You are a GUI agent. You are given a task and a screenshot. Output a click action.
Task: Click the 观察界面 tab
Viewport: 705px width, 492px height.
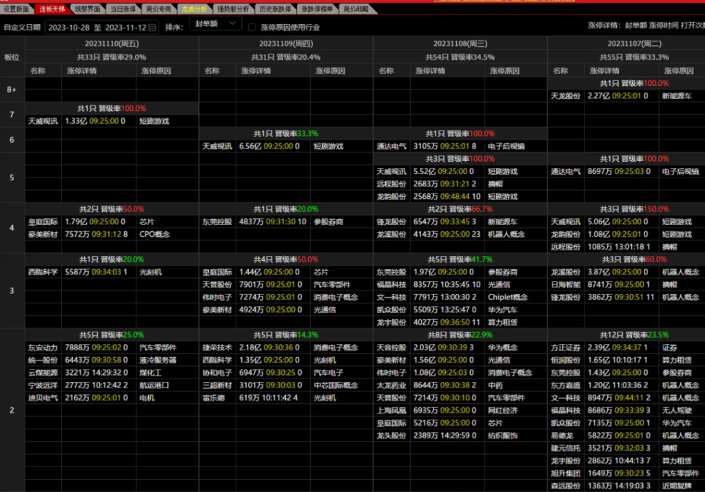point(87,10)
